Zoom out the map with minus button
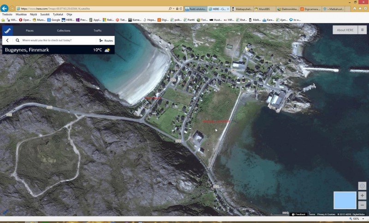 (x=362, y=205)
